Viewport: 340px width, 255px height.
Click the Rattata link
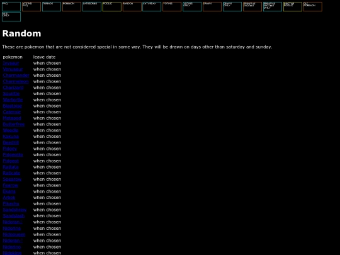pyautogui.click(x=11, y=167)
